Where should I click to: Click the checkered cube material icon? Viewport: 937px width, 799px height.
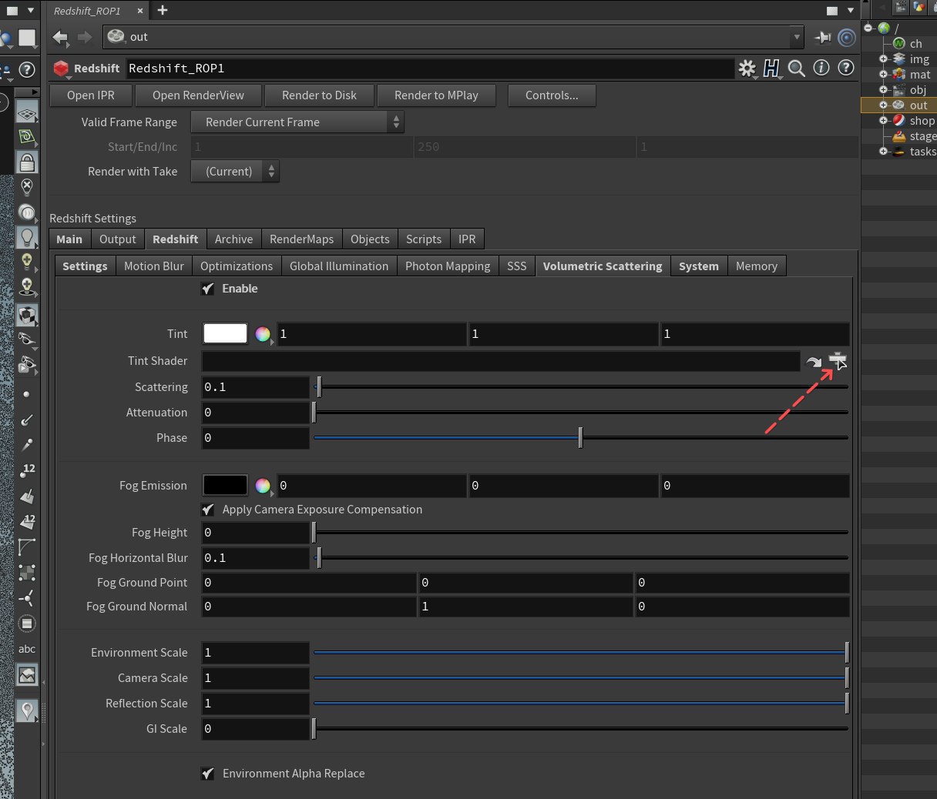pos(27,316)
